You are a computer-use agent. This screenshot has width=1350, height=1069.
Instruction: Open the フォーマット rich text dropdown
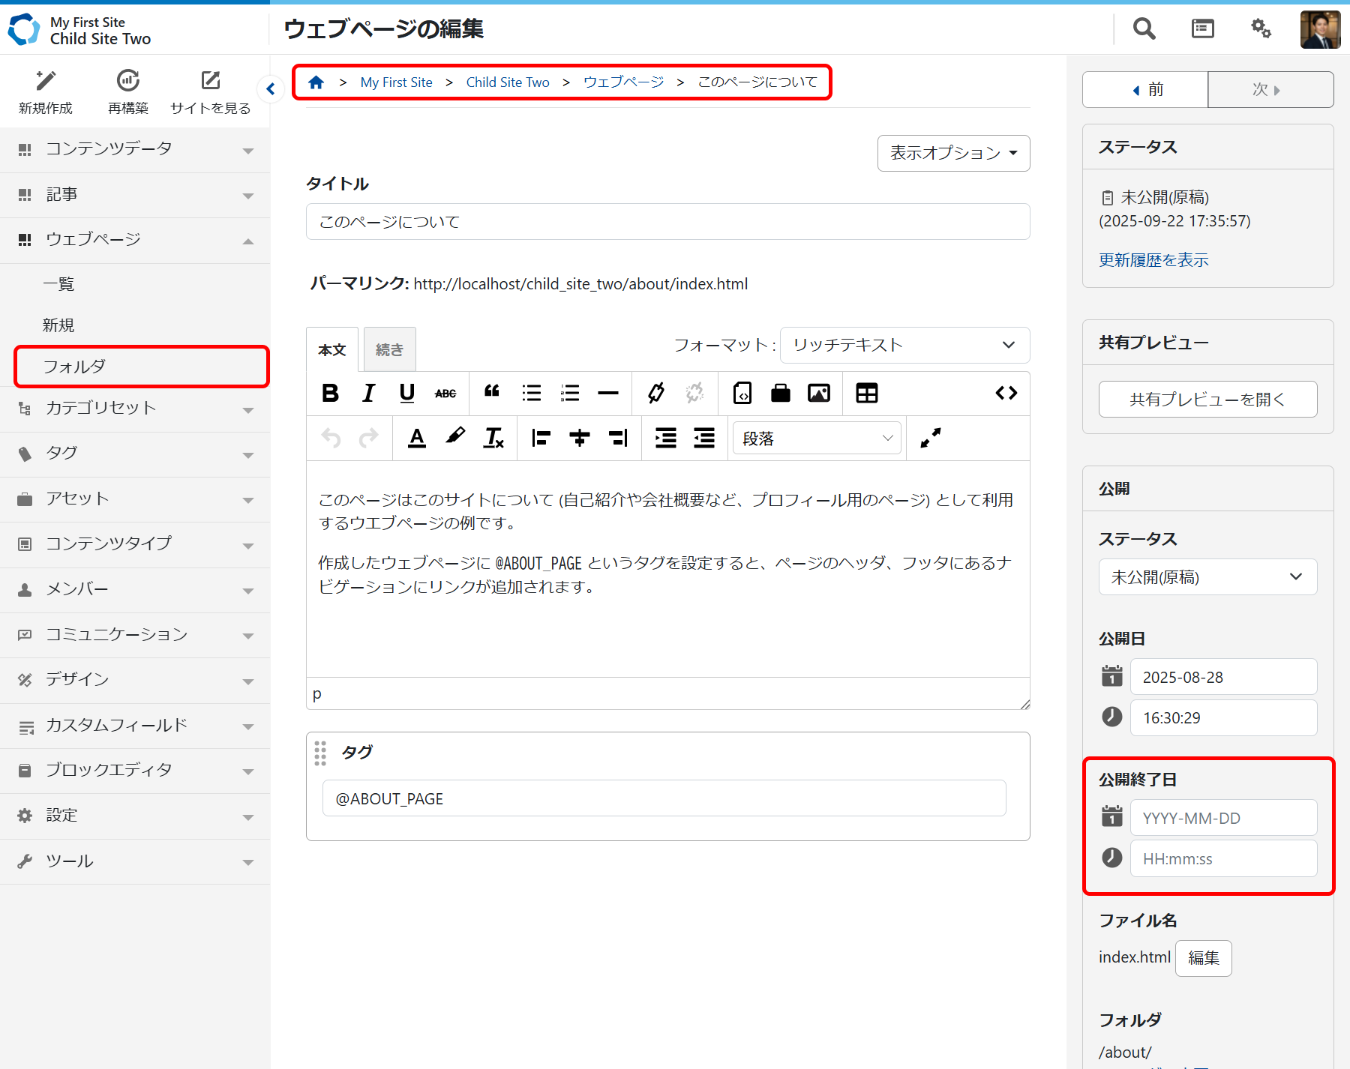pos(904,345)
